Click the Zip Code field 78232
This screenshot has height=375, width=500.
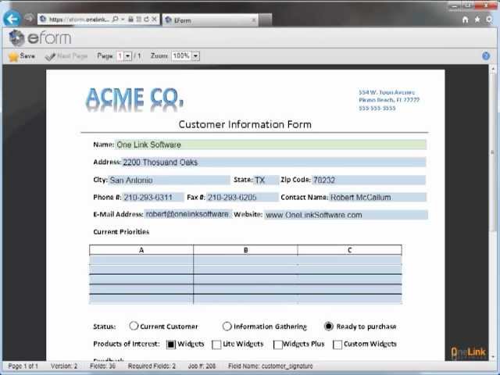(x=368, y=180)
